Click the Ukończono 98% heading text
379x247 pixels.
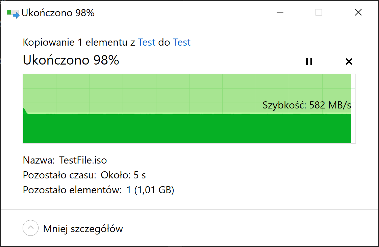[x=71, y=60]
